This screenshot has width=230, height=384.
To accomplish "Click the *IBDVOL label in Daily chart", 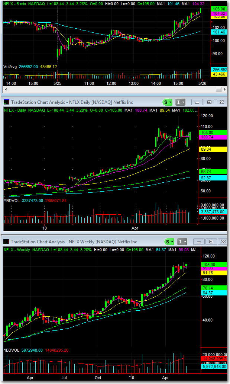I will [12, 201].
